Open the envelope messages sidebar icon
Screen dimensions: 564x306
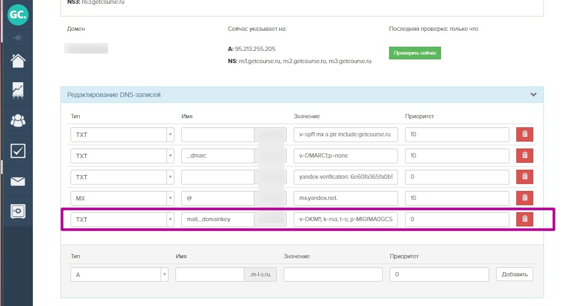point(17,181)
